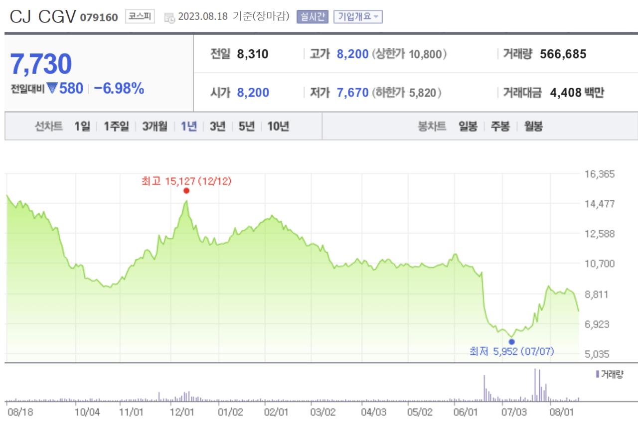Click the -6.98% change value
Screen dimensions: 638x433
tap(119, 89)
